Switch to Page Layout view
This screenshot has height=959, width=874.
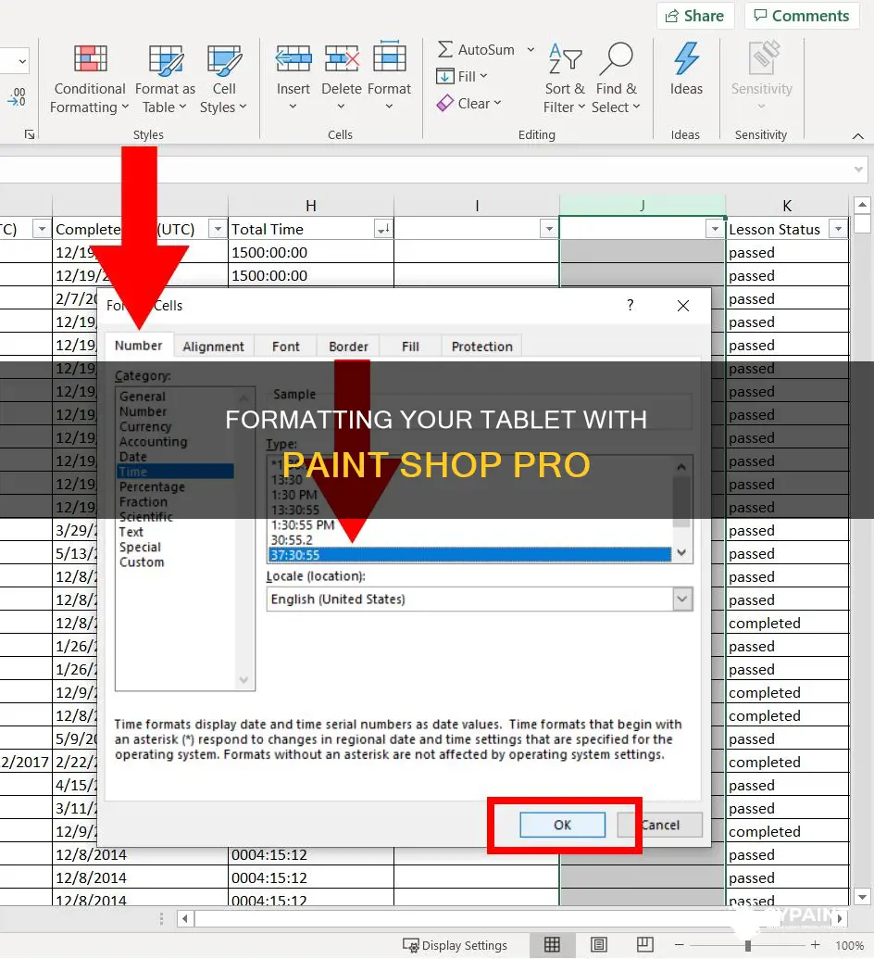tap(599, 945)
